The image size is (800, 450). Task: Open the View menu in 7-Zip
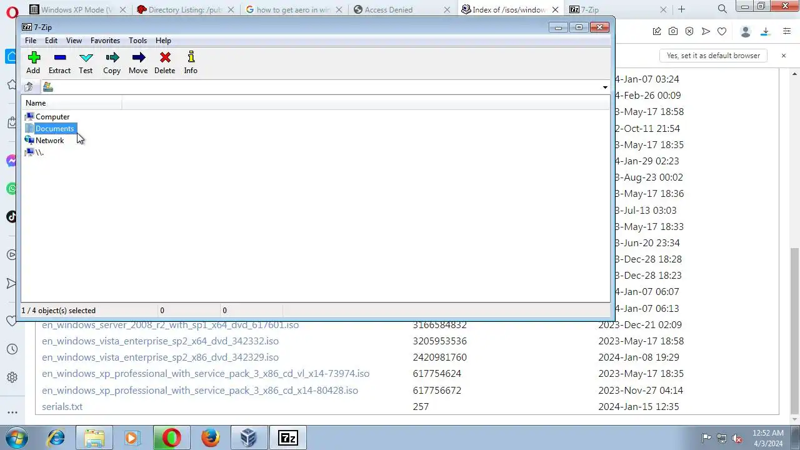[x=74, y=41]
